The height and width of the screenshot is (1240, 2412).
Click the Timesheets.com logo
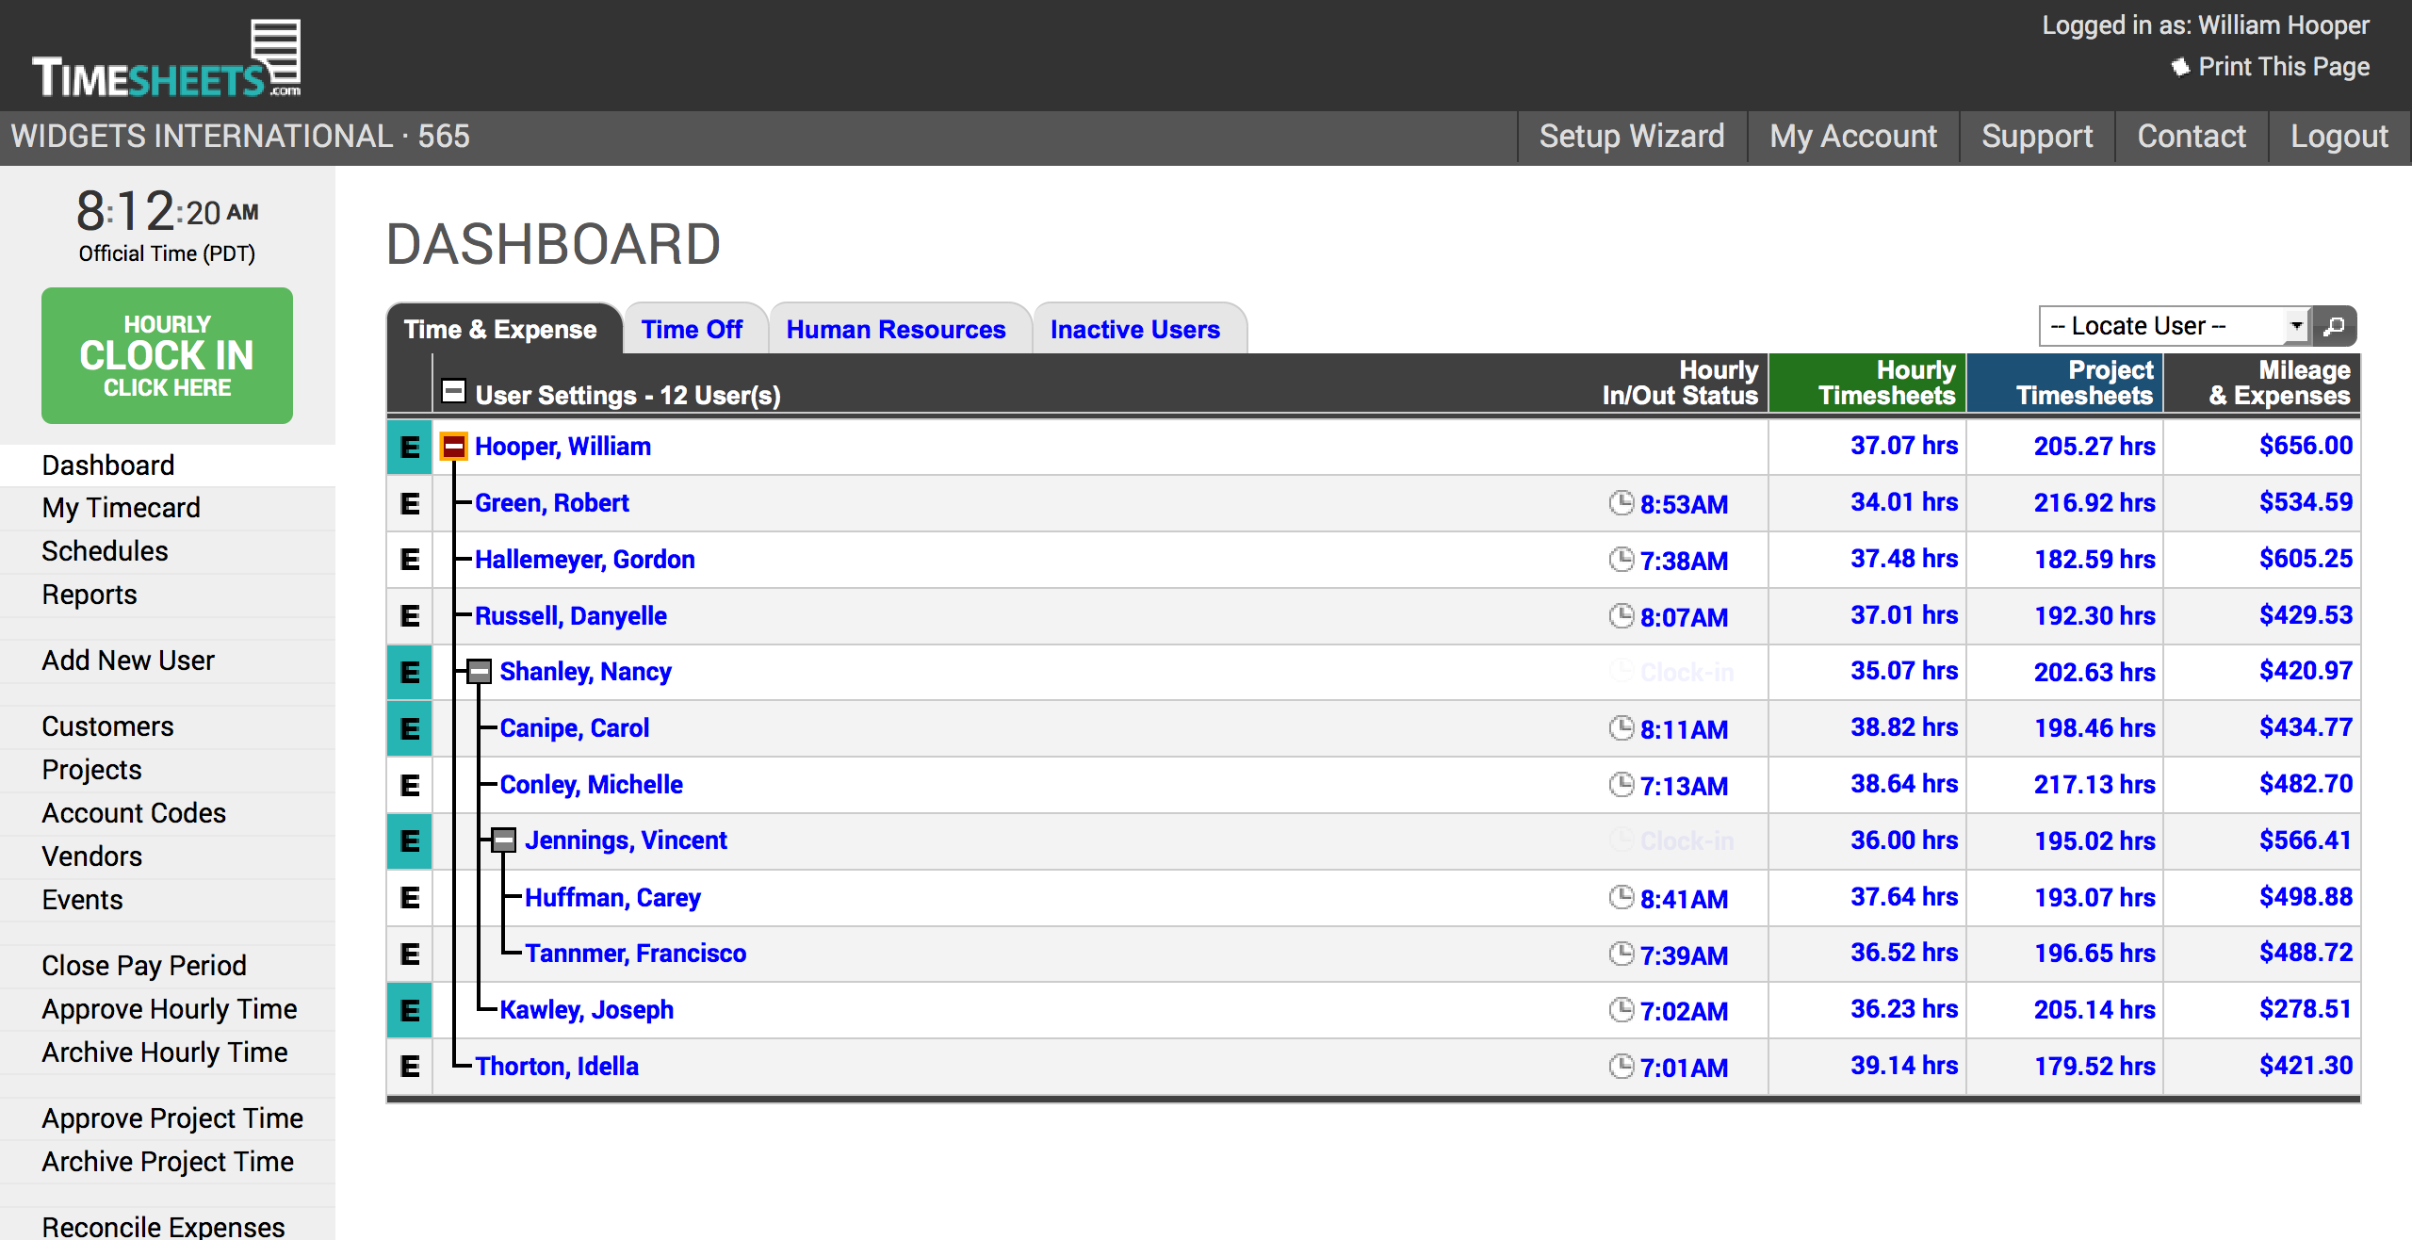(x=167, y=58)
